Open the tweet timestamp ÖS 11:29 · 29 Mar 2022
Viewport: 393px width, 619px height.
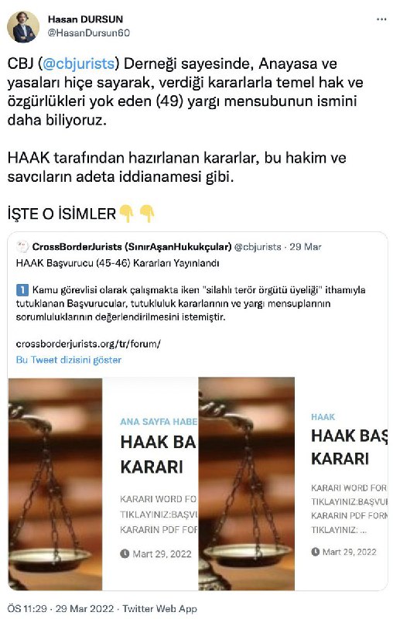tap(102, 609)
